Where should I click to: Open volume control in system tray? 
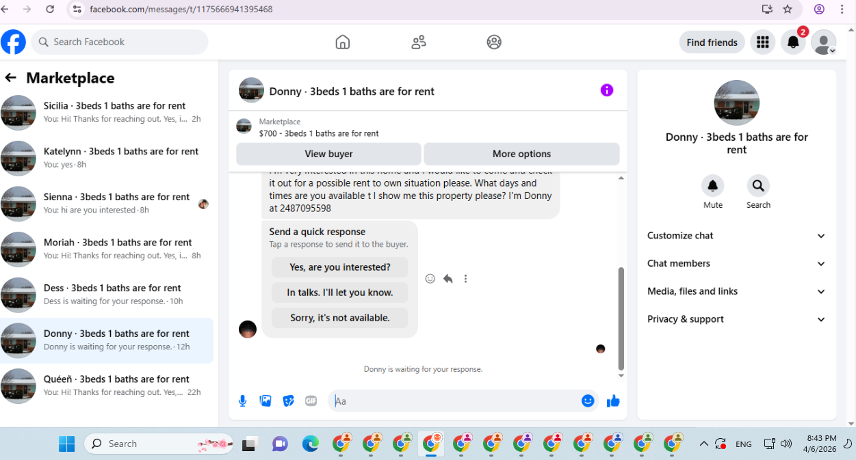[786, 444]
